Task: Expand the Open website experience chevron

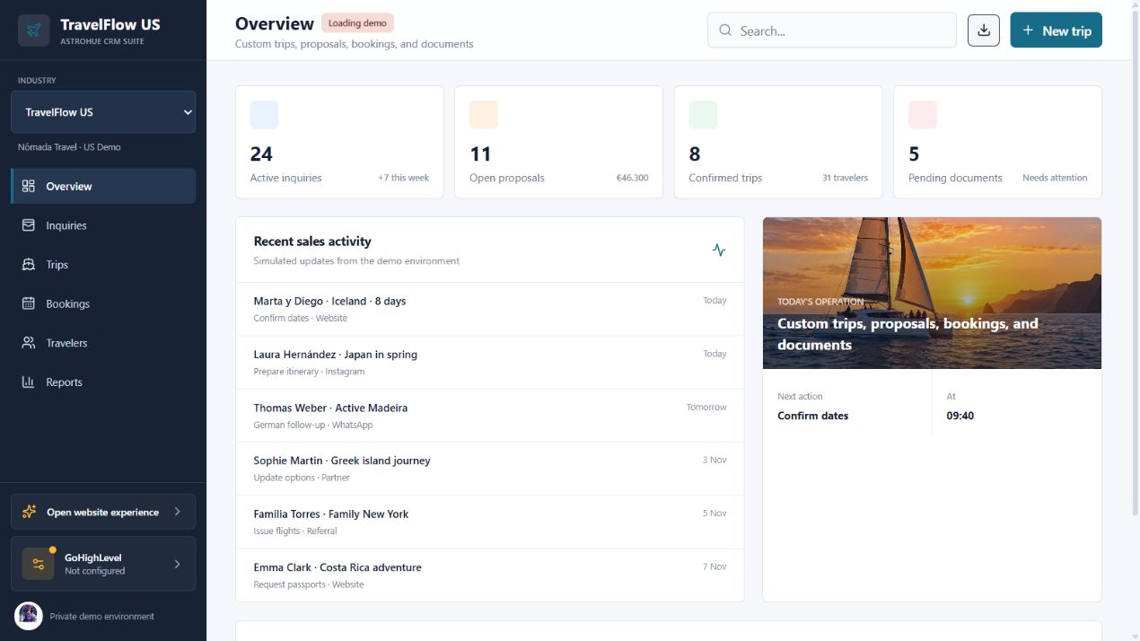Action: click(x=177, y=512)
